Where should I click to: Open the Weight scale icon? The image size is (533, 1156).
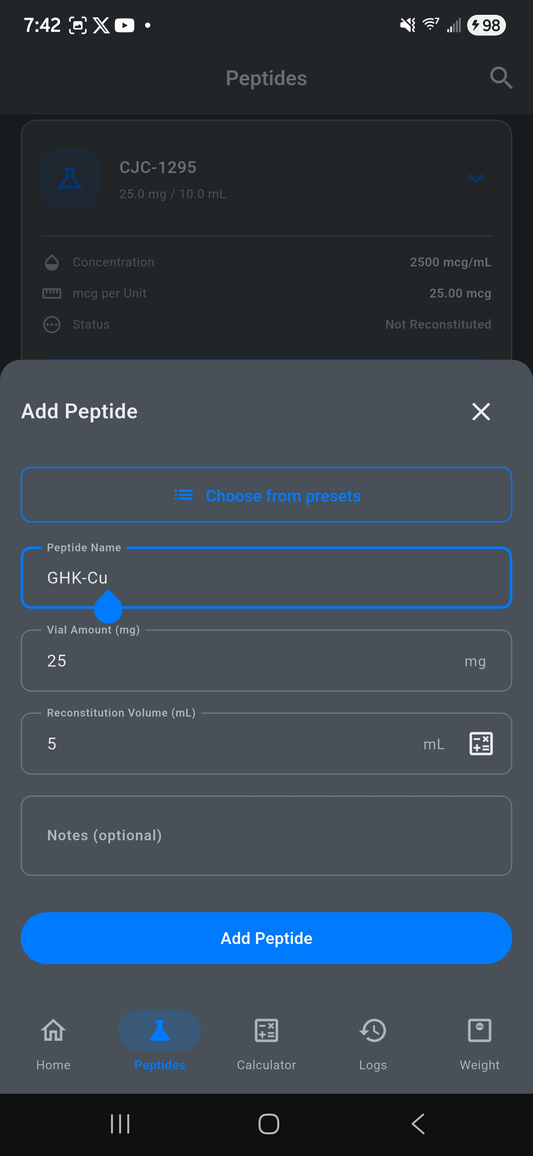[479, 1030]
